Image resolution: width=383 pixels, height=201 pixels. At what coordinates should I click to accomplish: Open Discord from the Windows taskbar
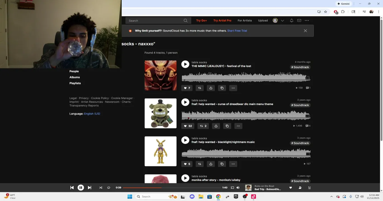tap(192, 197)
